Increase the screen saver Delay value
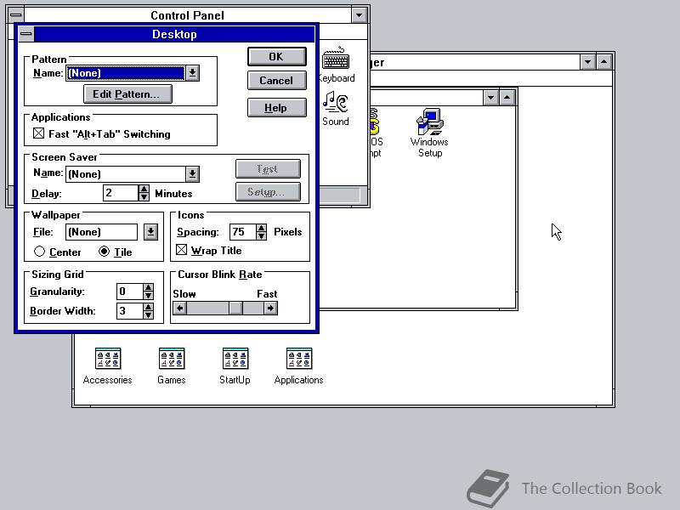 144,189
